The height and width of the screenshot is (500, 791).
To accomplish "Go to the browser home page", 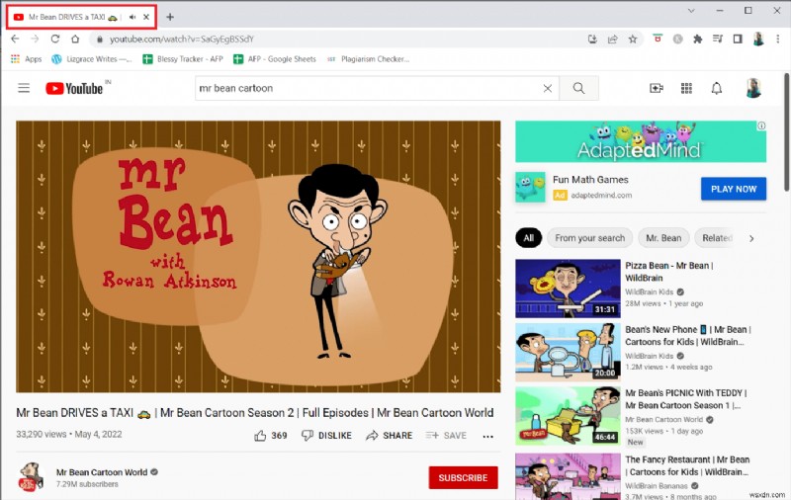I will pos(75,39).
